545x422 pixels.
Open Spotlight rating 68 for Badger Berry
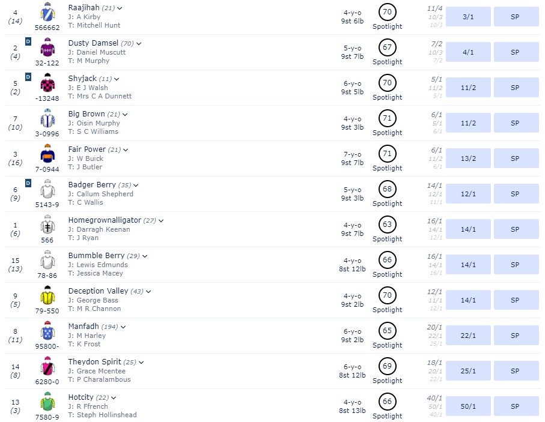387,188
